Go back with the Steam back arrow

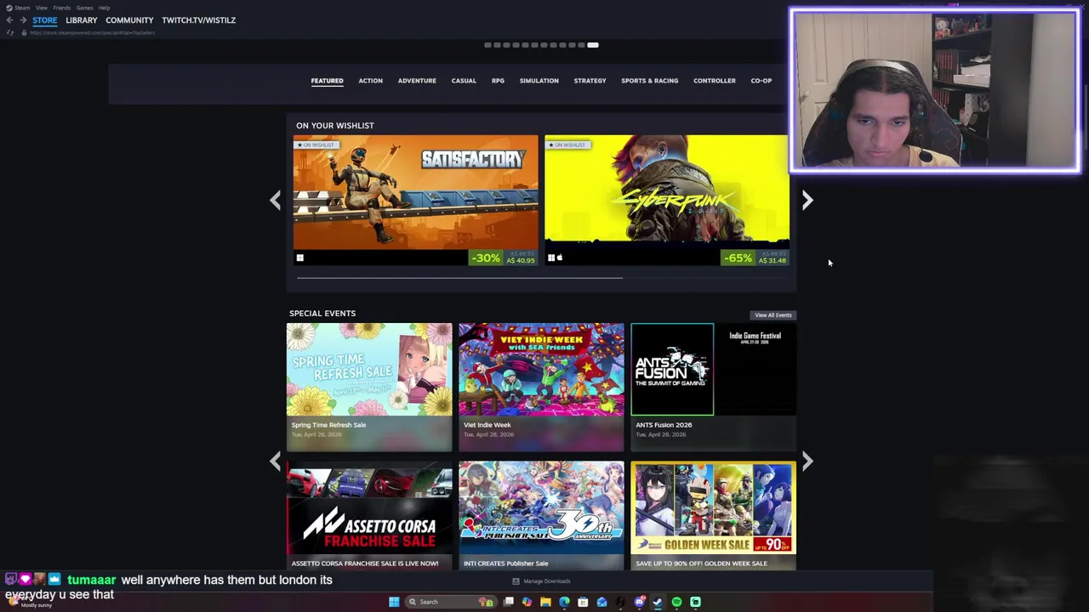click(x=9, y=20)
